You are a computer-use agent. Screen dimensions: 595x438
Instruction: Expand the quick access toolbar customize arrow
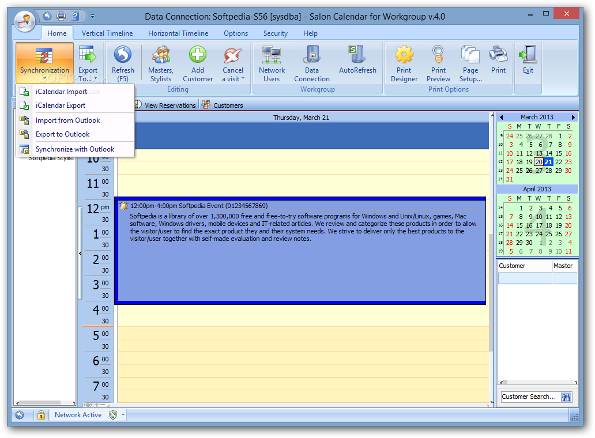[93, 16]
